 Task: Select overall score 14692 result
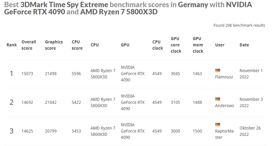[x=27, y=102]
